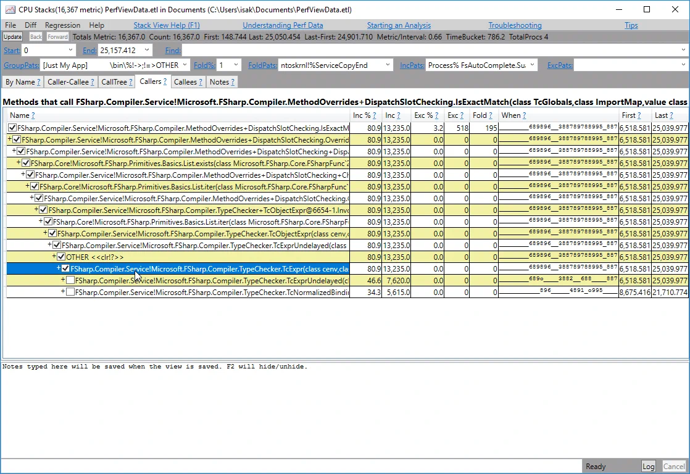
Task: Switch to the CallTree tab
Action: click(114, 82)
